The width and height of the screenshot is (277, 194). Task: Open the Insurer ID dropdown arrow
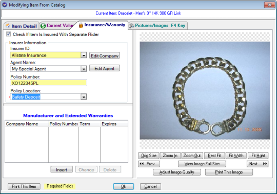pos(84,55)
